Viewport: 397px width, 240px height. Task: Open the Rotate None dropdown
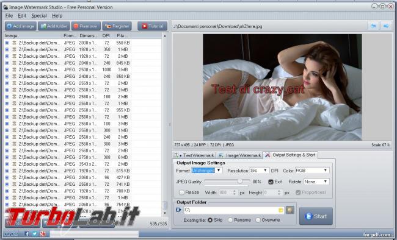point(316,182)
